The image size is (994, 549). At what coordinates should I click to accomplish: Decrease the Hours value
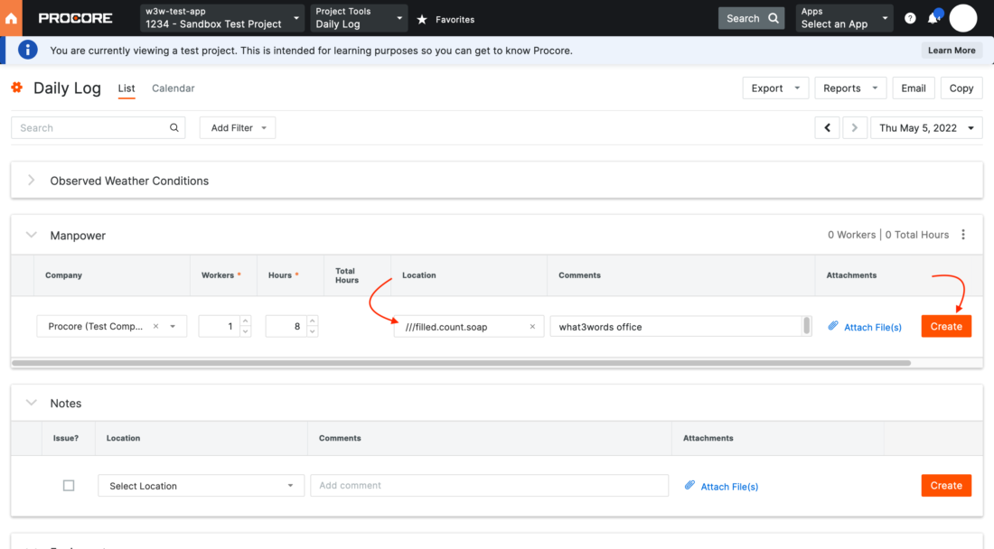313,331
